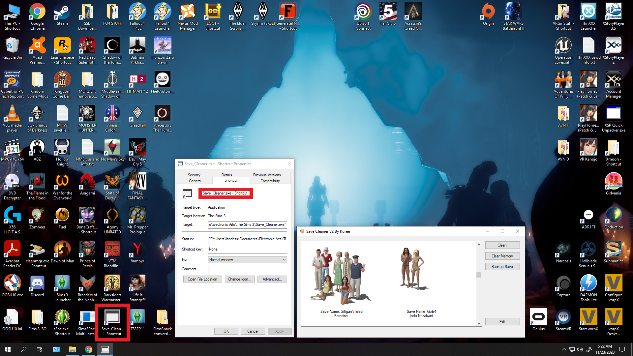The width and height of the screenshot is (633, 356).
Task: Select the Origin desktop icon
Action: (x=488, y=14)
